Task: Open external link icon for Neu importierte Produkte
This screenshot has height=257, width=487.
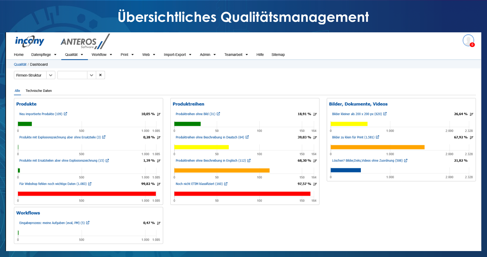Action: pos(65,114)
